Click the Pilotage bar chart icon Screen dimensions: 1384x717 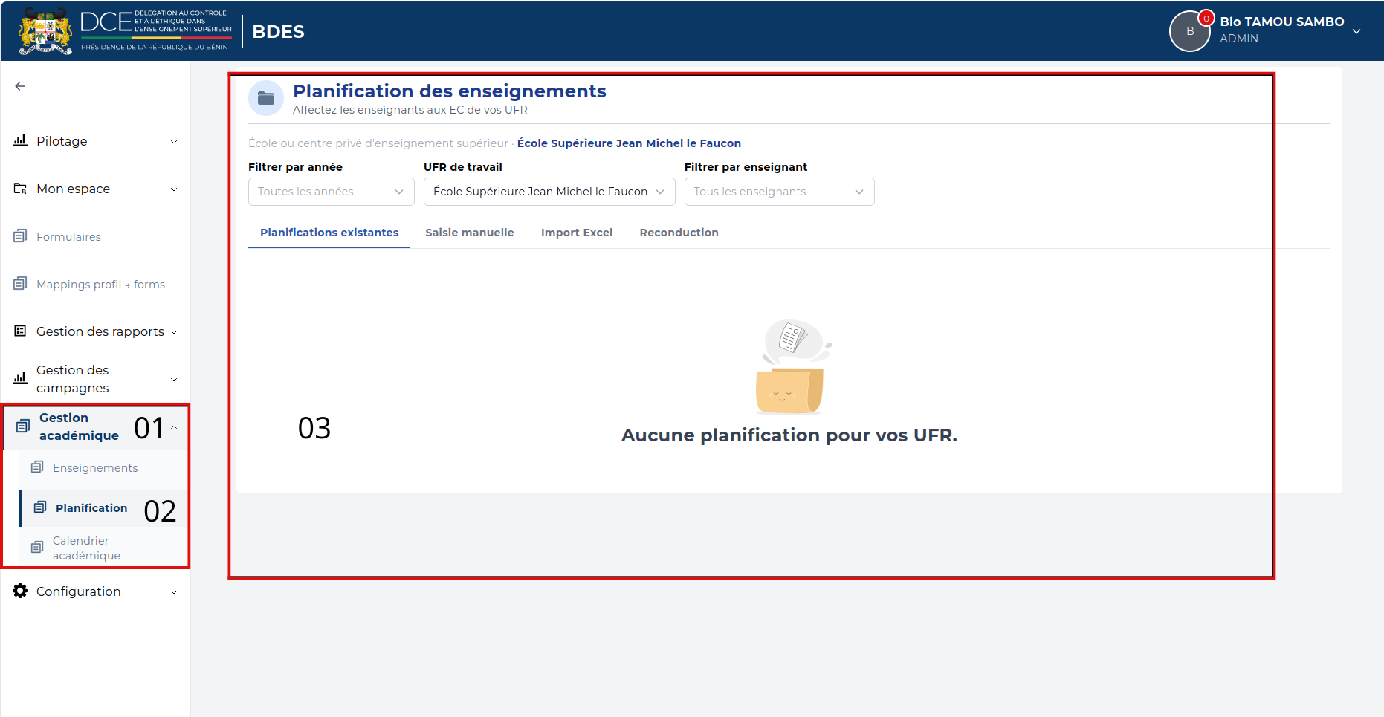click(20, 140)
